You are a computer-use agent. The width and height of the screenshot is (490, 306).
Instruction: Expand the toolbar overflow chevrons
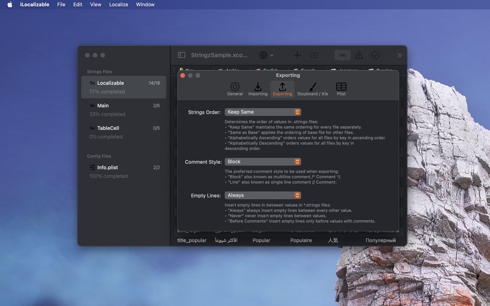point(399,55)
